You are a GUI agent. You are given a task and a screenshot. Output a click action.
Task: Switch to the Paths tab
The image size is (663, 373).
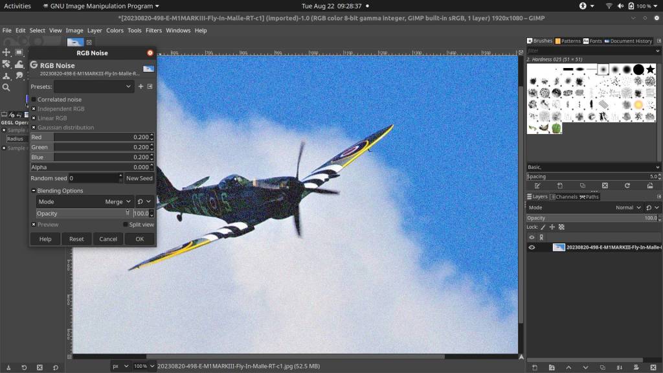click(589, 197)
